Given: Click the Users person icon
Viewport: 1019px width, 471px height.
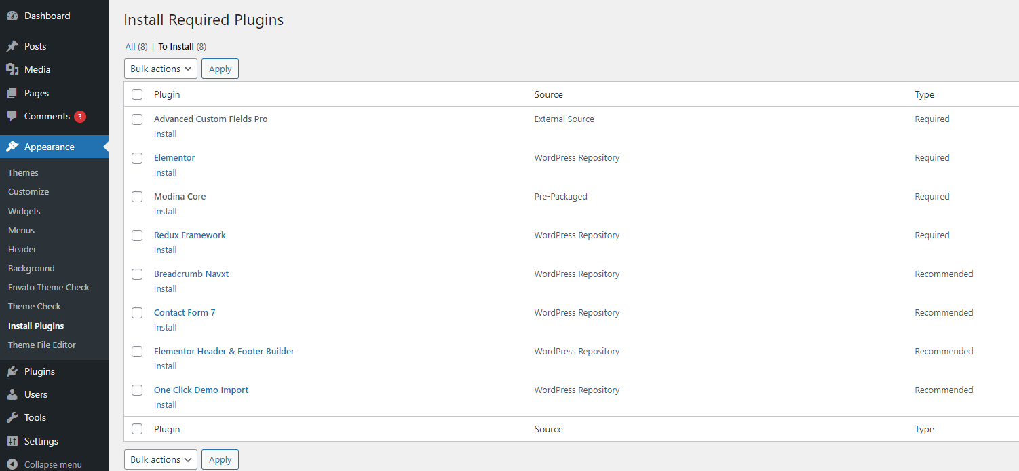Looking at the screenshot, I should coord(12,394).
